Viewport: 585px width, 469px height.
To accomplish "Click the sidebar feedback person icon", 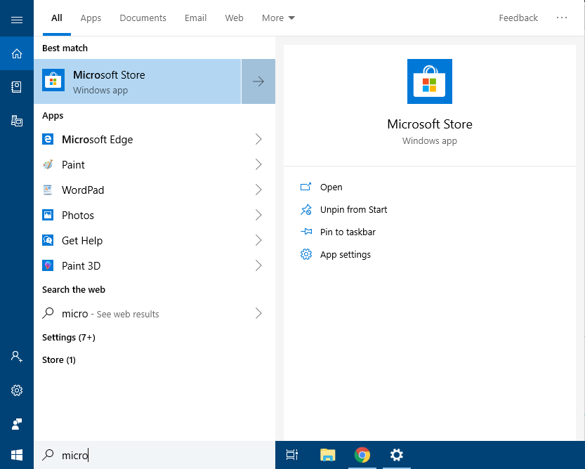I will 17,424.
